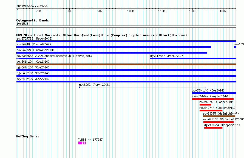Select the nsv549747 (Cooper2011) label
Viewport: 244px width, 158px height.
pos(217,108)
